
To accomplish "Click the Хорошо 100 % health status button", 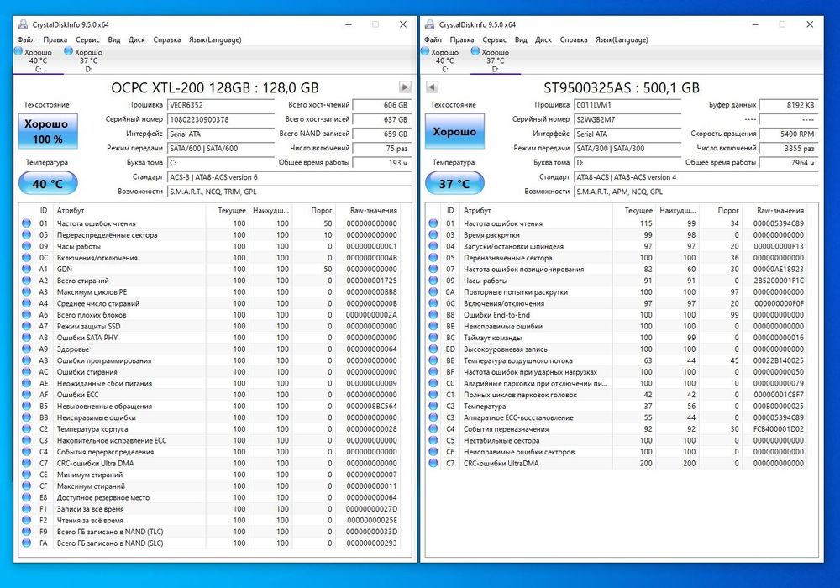I will [48, 131].
